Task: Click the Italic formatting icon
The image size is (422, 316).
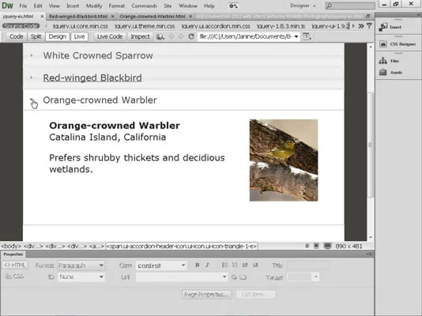Action: [207, 265]
